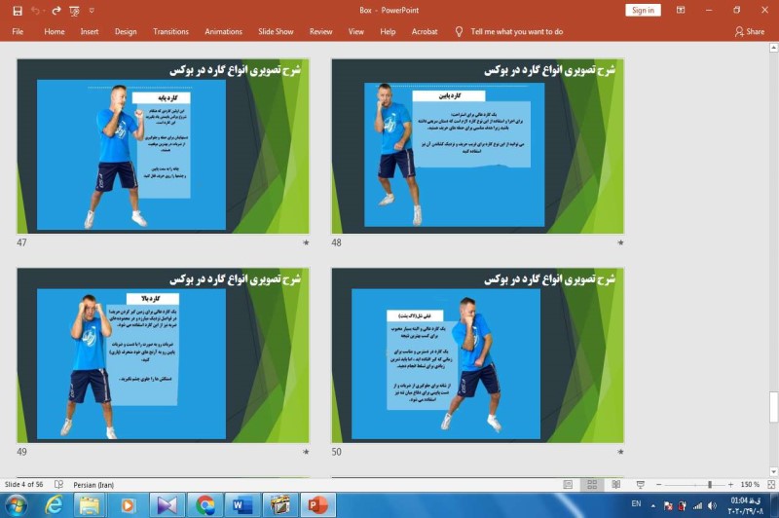
Task: Click the Share button
Action: click(x=750, y=31)
